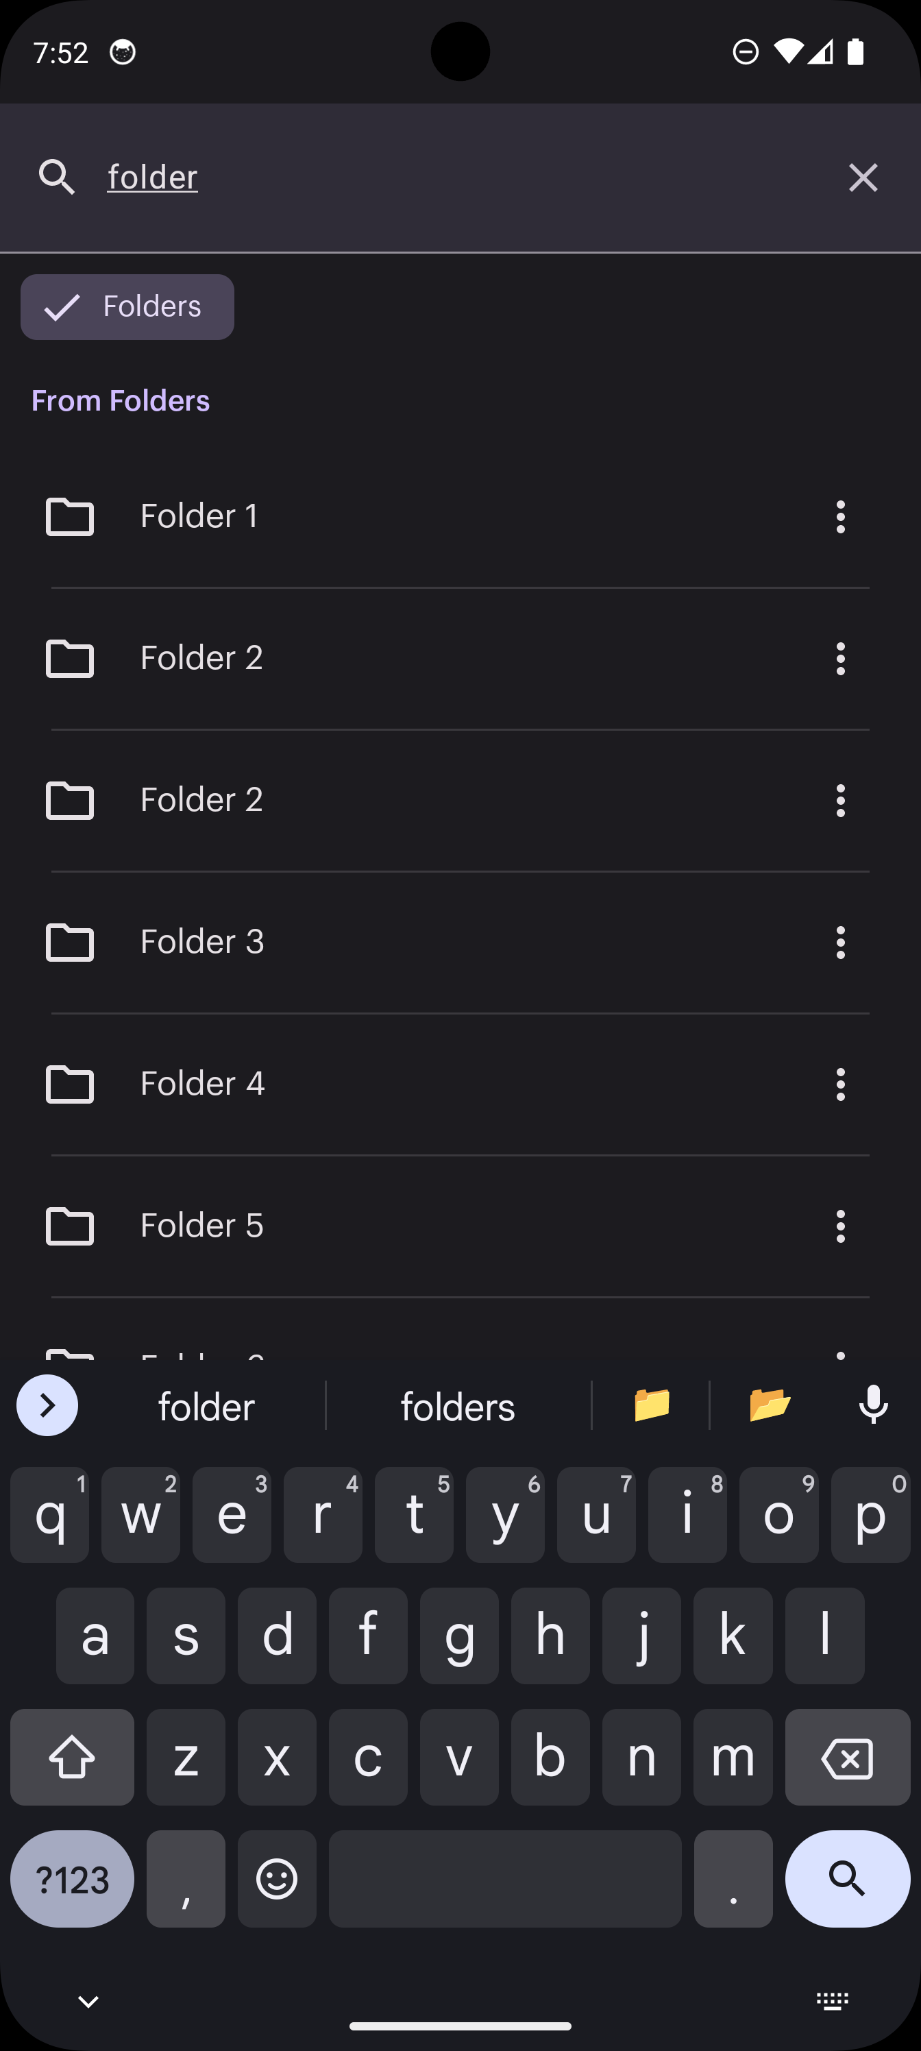Open Folder 1 from results
Image resolution: width=921 pixels, height=2051 pixels.
(200, 517)
